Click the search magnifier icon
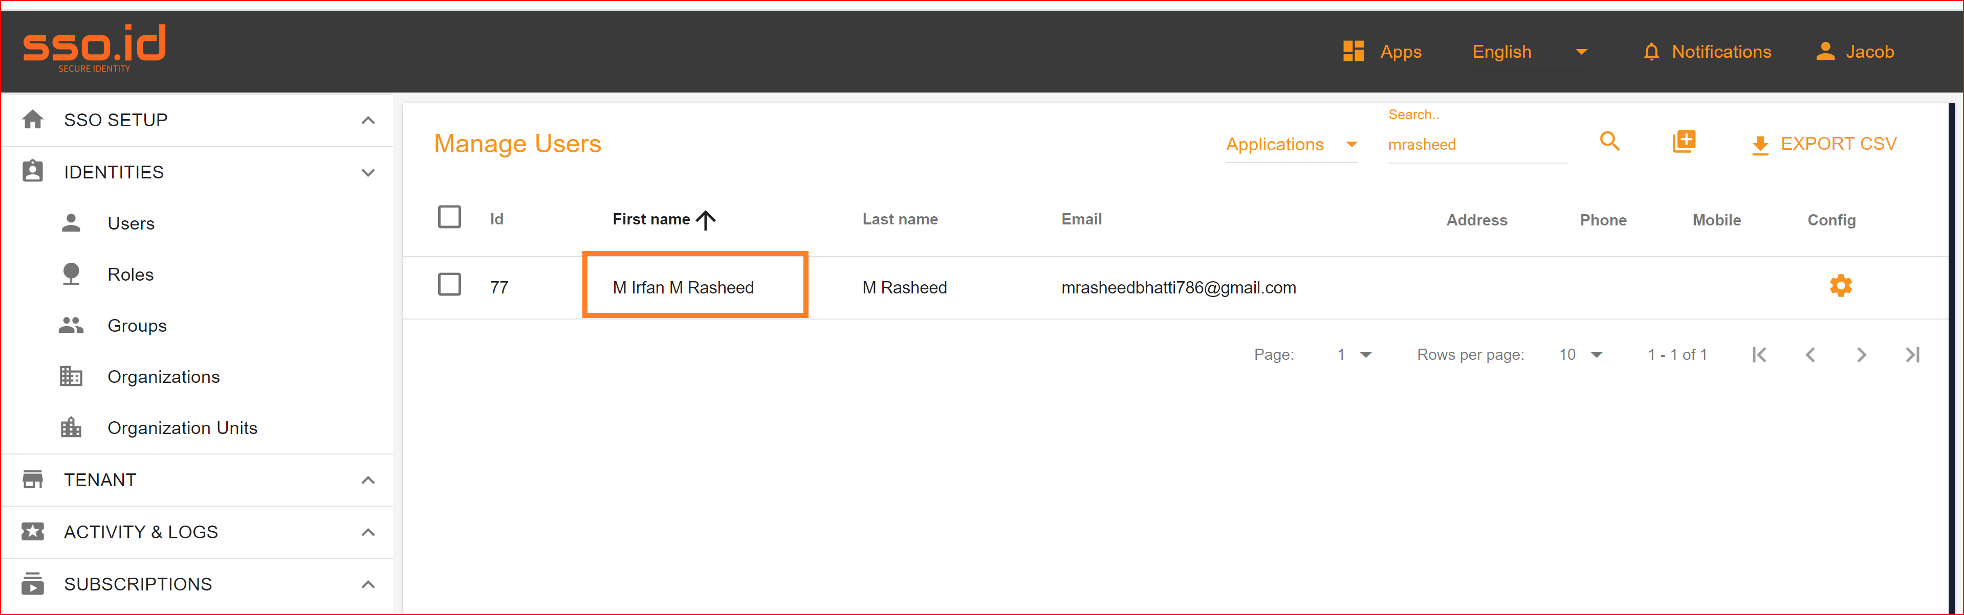Screen dimensions: 1964x615 pos(1609,141)
